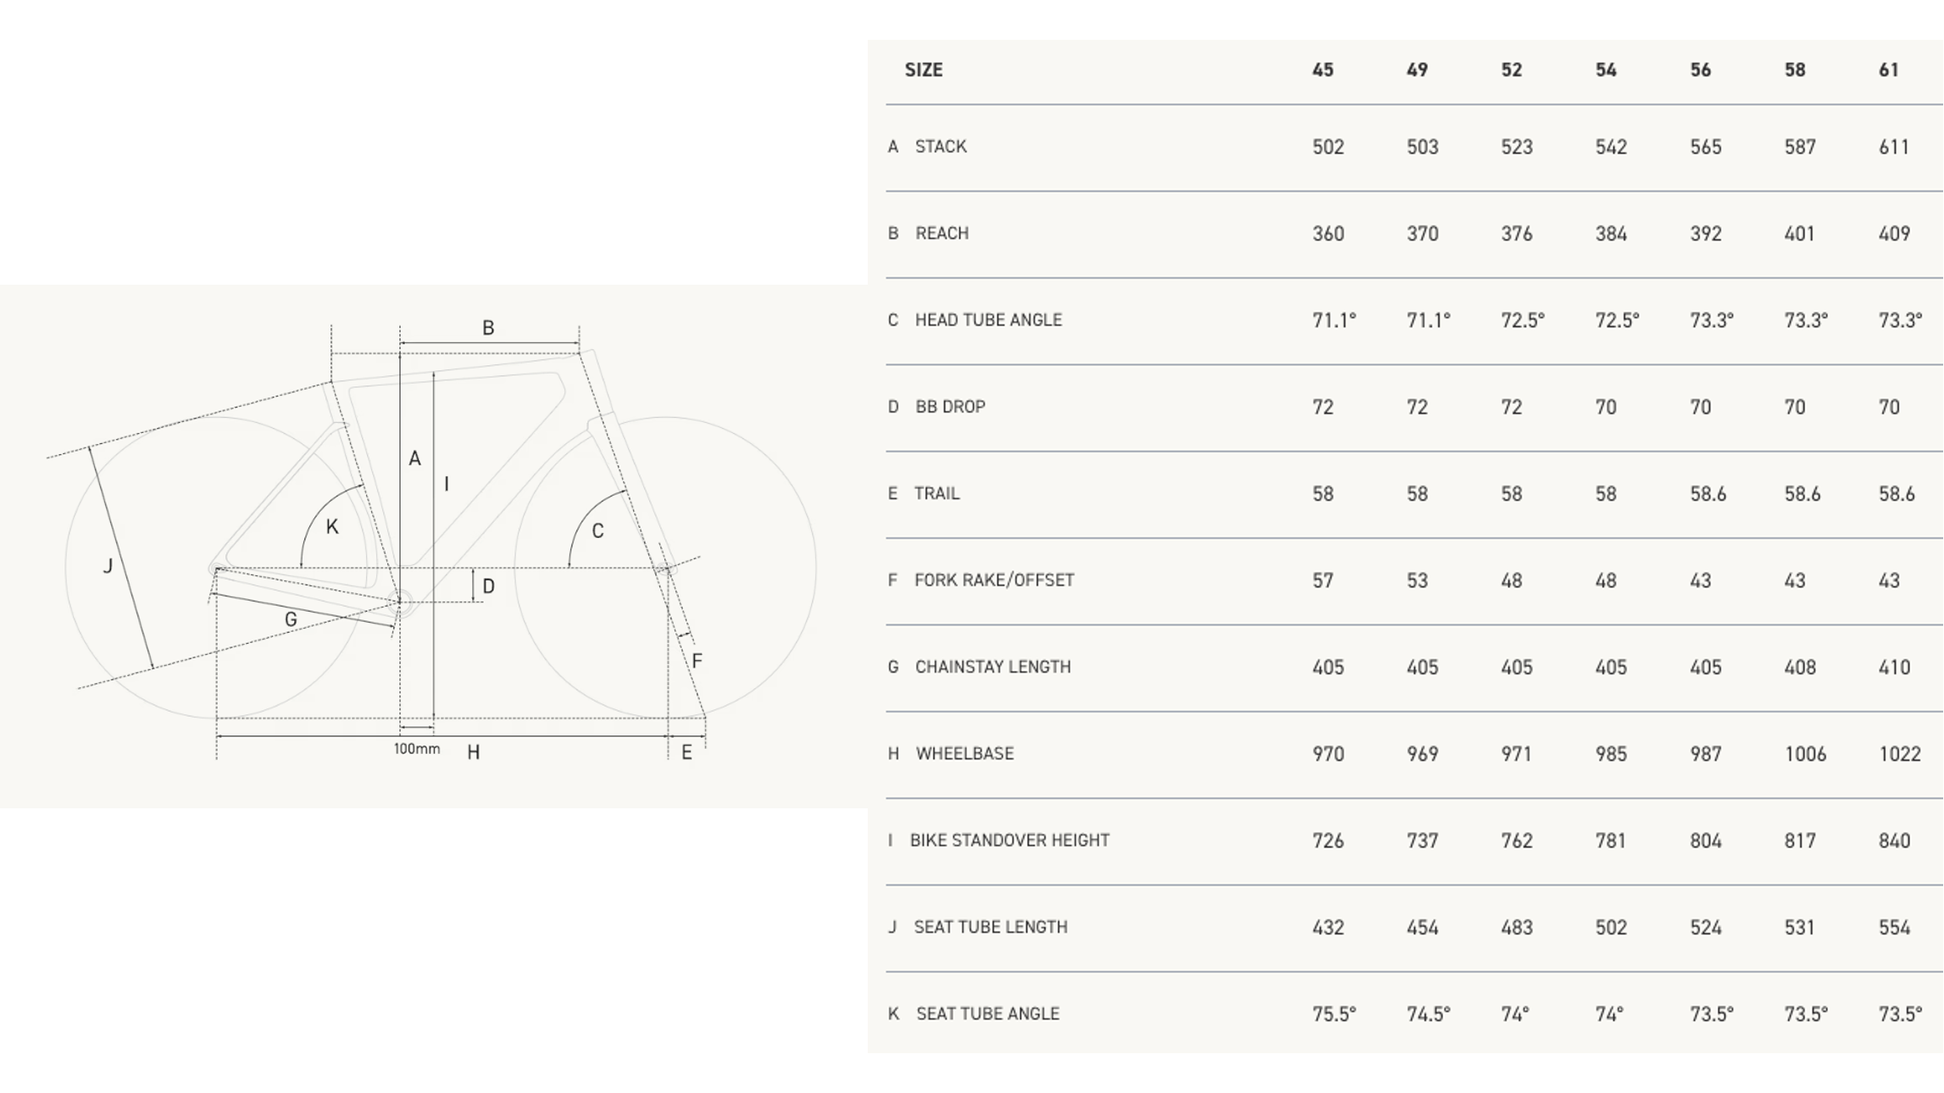
Task: Click letter J beside the rear wheel
Action: 108,566
